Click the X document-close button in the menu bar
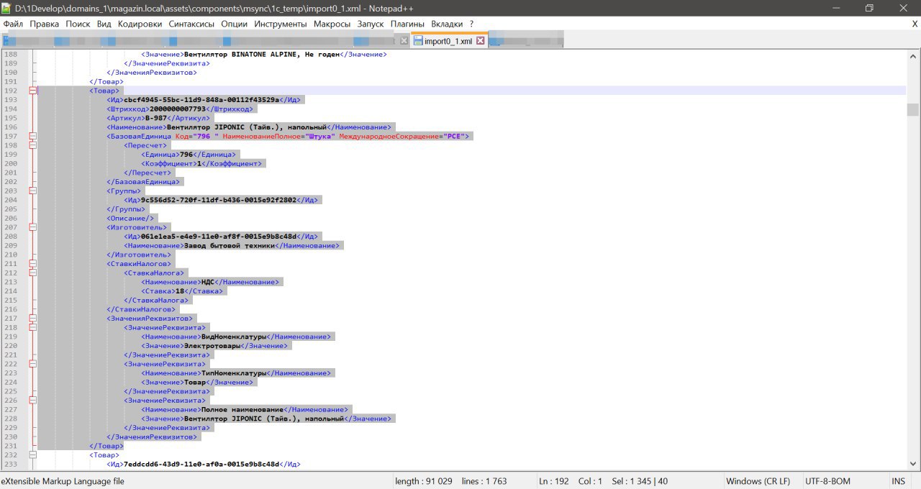 [915, 24]
